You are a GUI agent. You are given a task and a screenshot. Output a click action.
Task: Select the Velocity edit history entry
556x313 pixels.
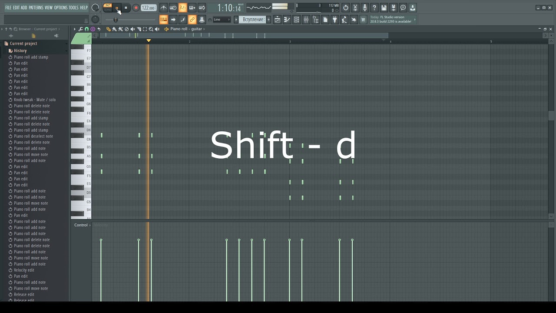[24, 270]
